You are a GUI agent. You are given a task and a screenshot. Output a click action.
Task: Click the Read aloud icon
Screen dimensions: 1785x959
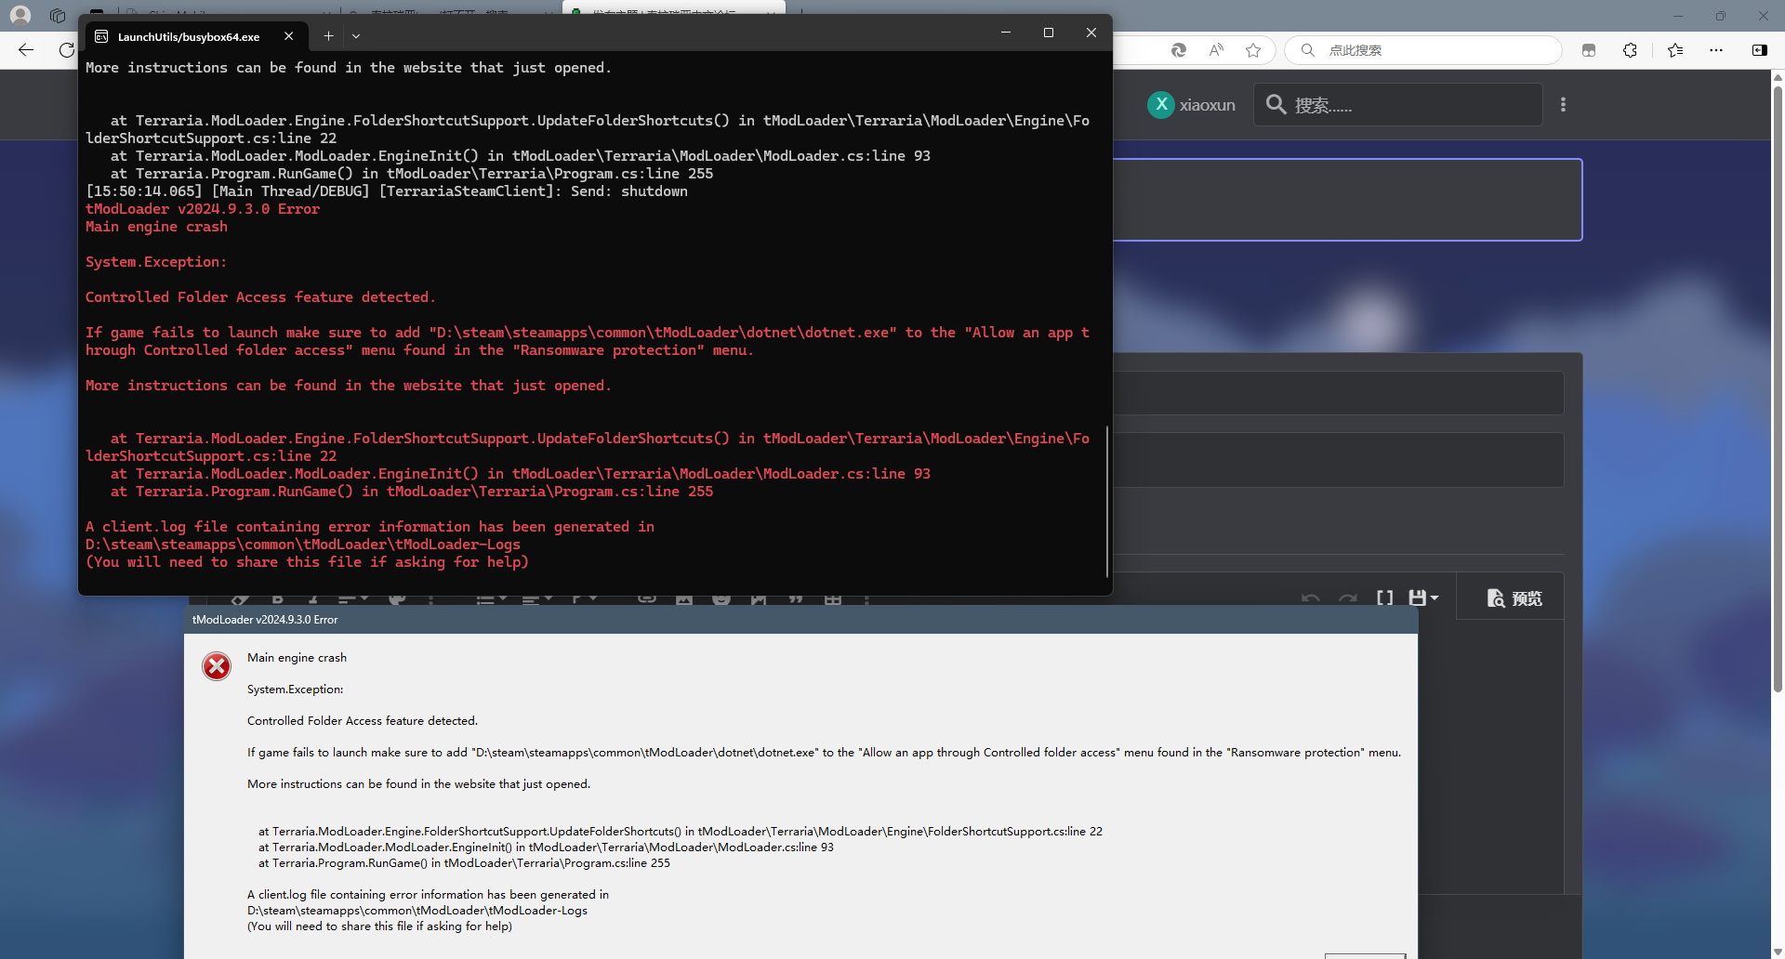pos(1216,50)
